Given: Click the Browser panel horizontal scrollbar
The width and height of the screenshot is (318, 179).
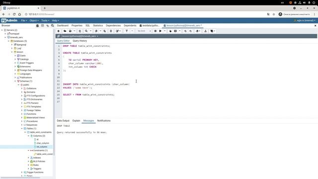Looking at the screenshot, I should point(20,178).
